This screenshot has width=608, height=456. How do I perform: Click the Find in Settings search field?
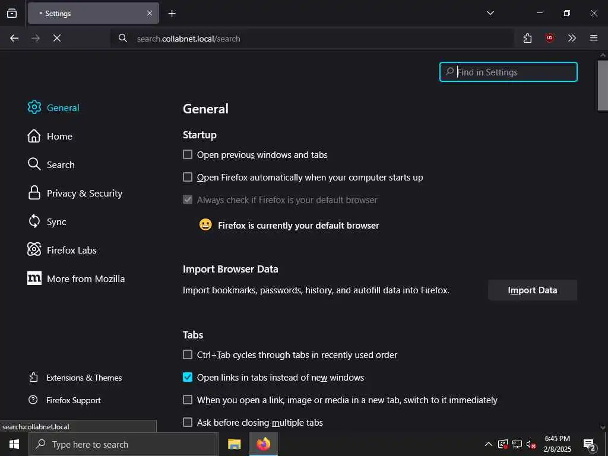click(x=508, y=72)
